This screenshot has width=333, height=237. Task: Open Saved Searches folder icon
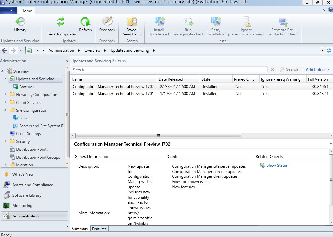tap(132, 22)
